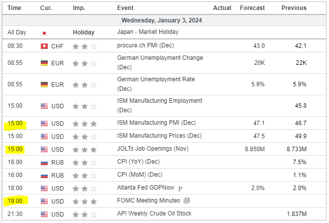The height and width of the screenshot is (223, 329).
Task: Click the preliminary icon next to Atlanta Fed GDPNow
Action: [x=181, y=188]
